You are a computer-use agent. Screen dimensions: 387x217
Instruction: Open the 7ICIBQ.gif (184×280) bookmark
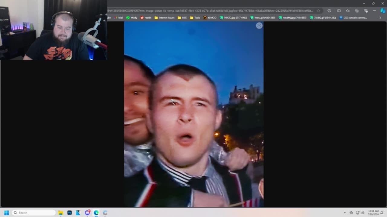point(323,18)
